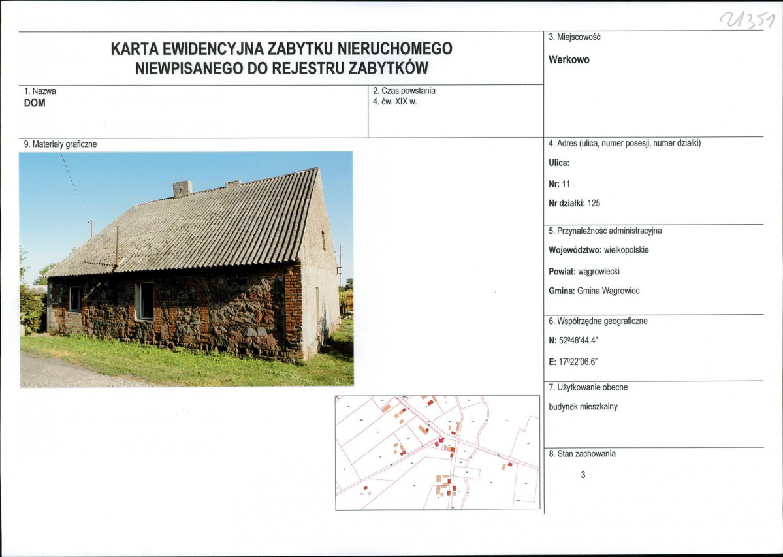
Task: Click the '1. Nazwa' field label
Action: [x=40, y=91]
